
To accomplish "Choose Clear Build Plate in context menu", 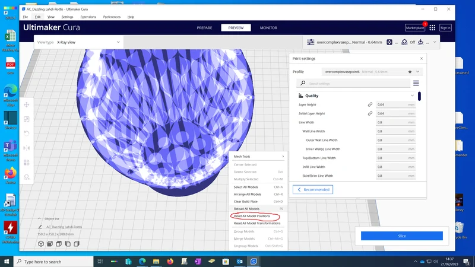I will coord(258,202).
